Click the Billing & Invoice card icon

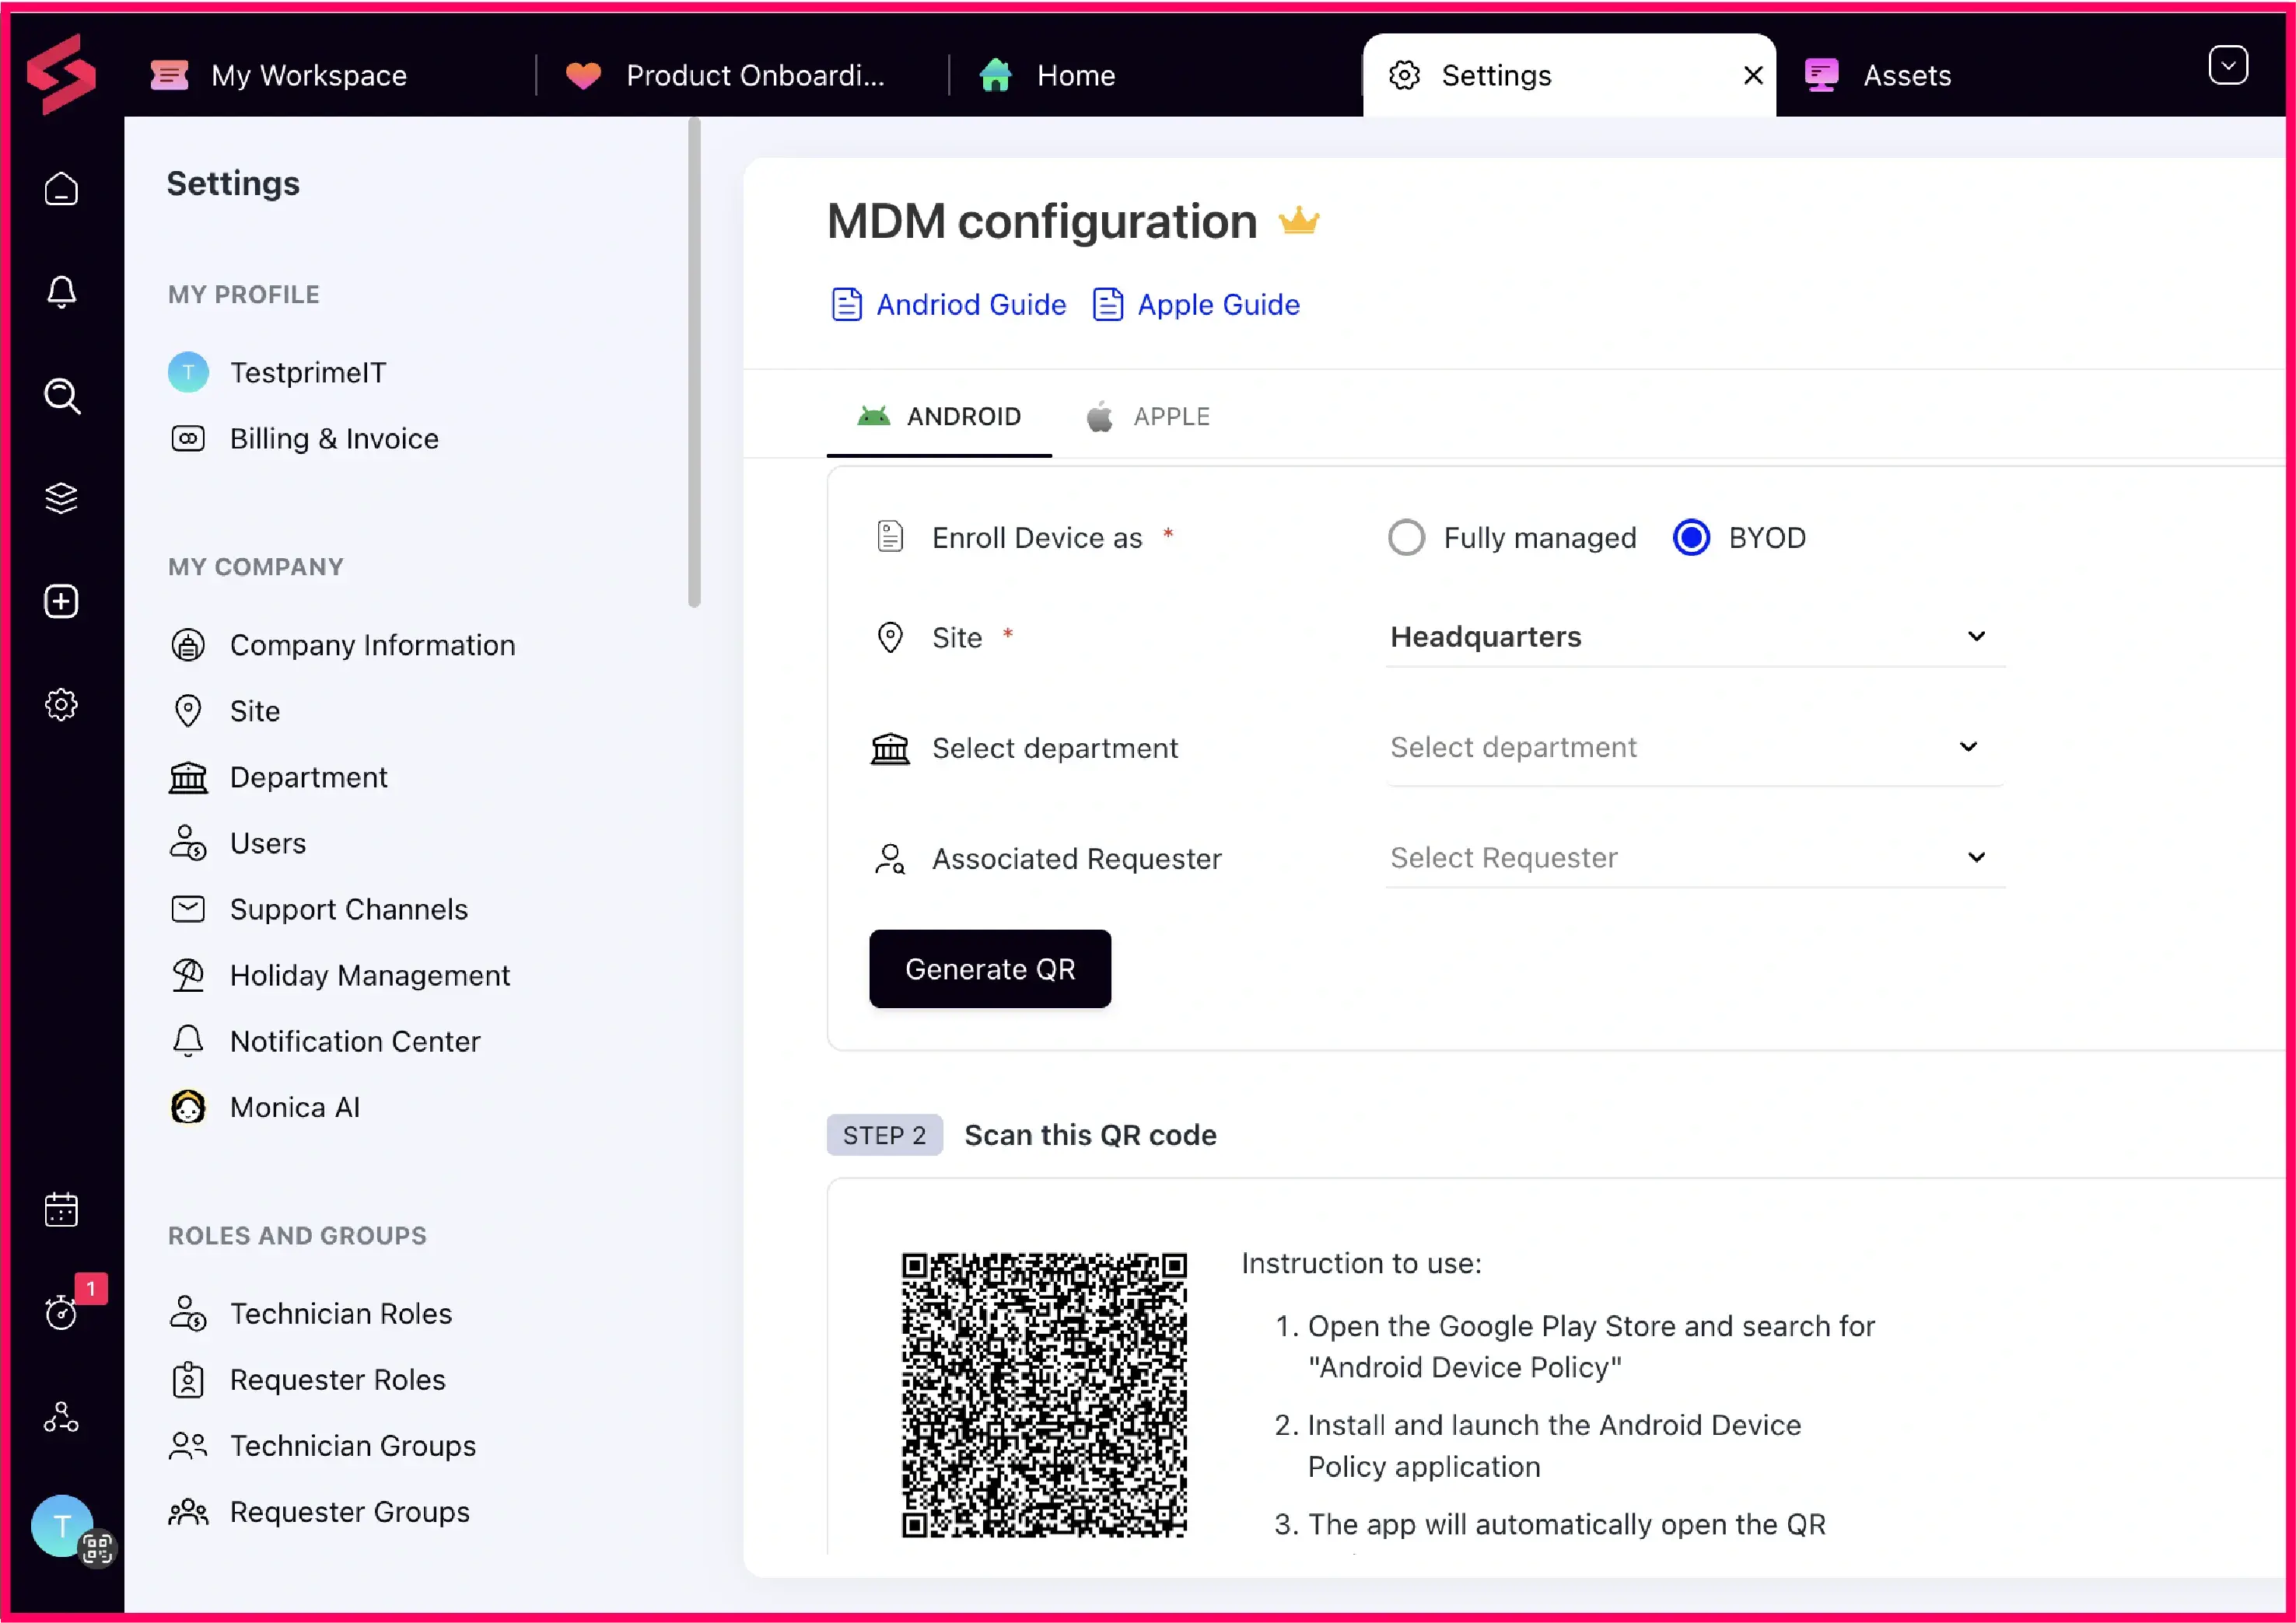[x=188, y=438]
